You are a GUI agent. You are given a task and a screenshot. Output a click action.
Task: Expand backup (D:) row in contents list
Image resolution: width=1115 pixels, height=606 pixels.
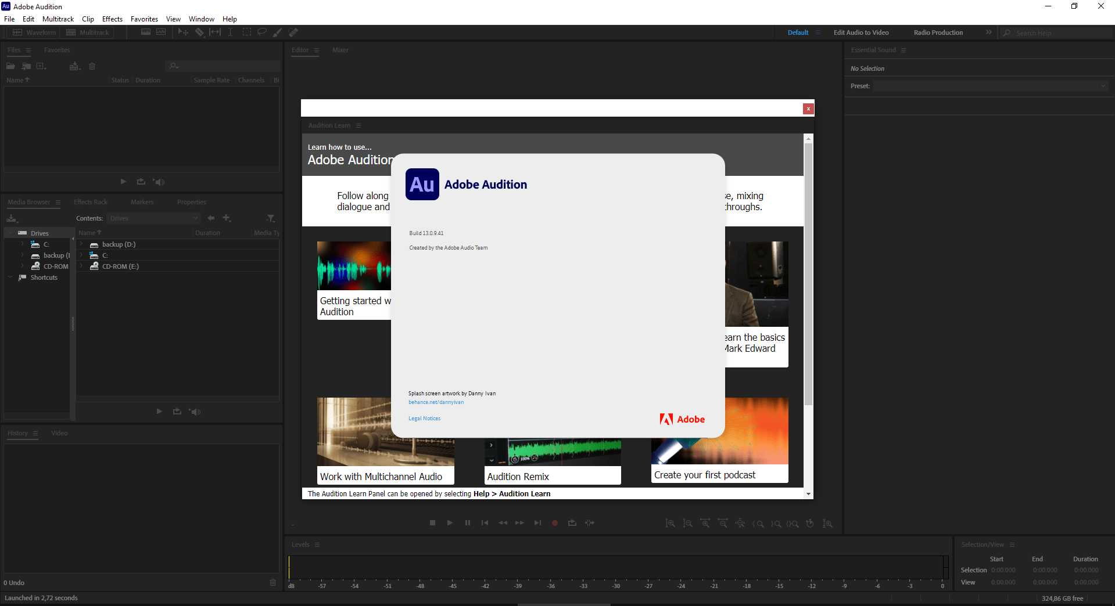[81, 244]
